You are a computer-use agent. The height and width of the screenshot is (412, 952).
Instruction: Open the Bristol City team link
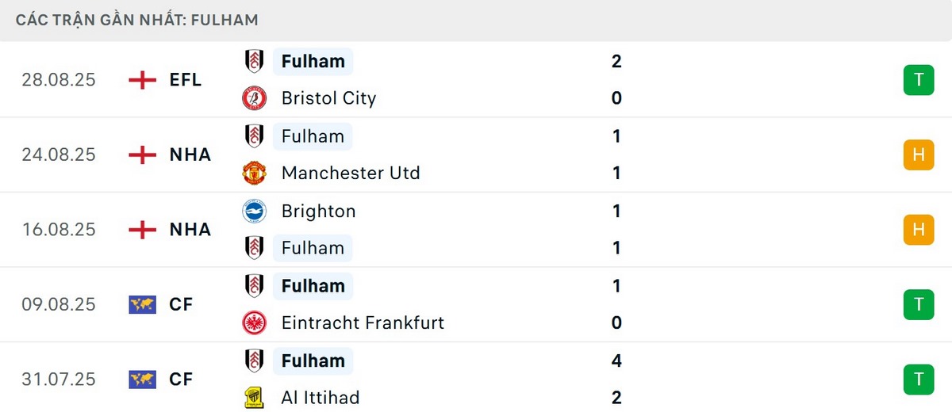coord(328,98)
